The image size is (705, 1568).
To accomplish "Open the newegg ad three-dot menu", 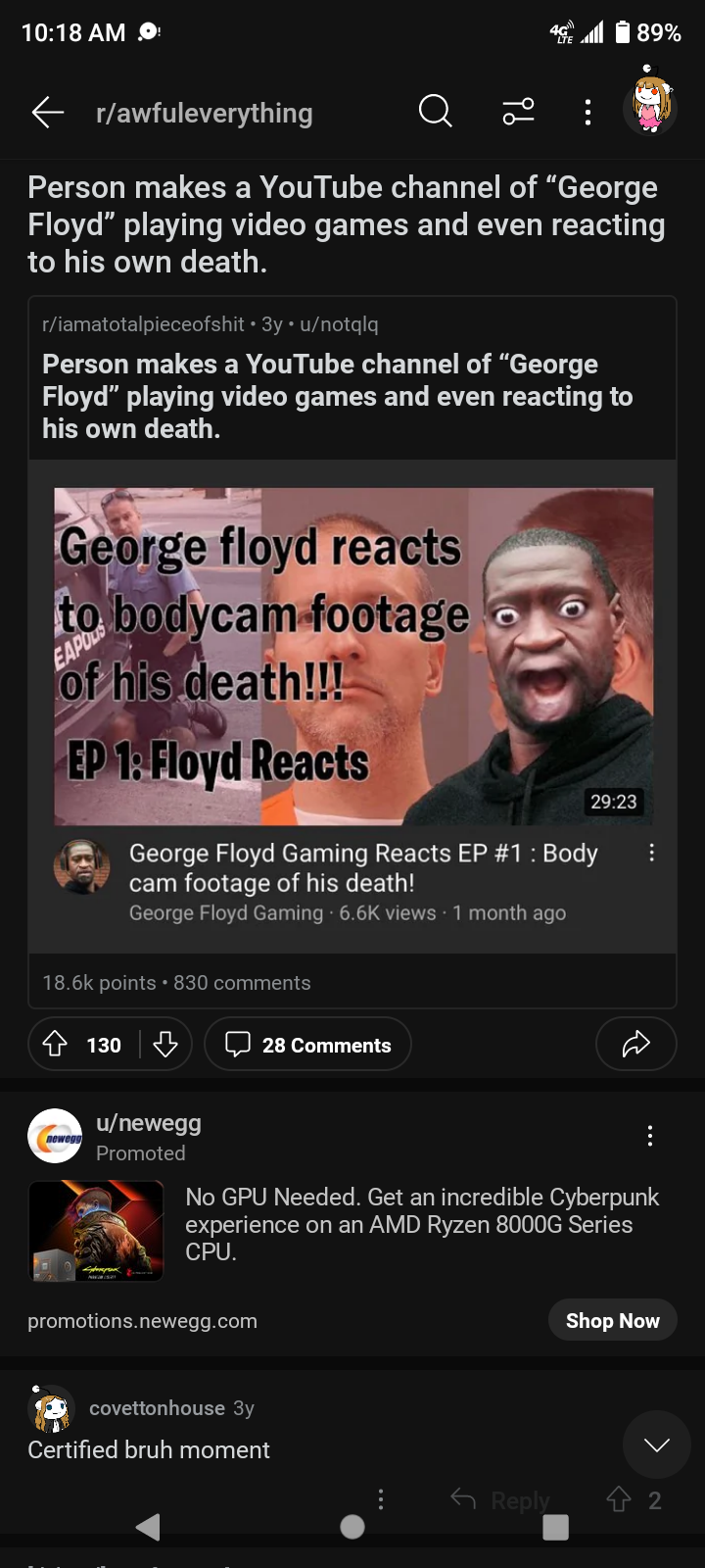I will coord(649,1136).
